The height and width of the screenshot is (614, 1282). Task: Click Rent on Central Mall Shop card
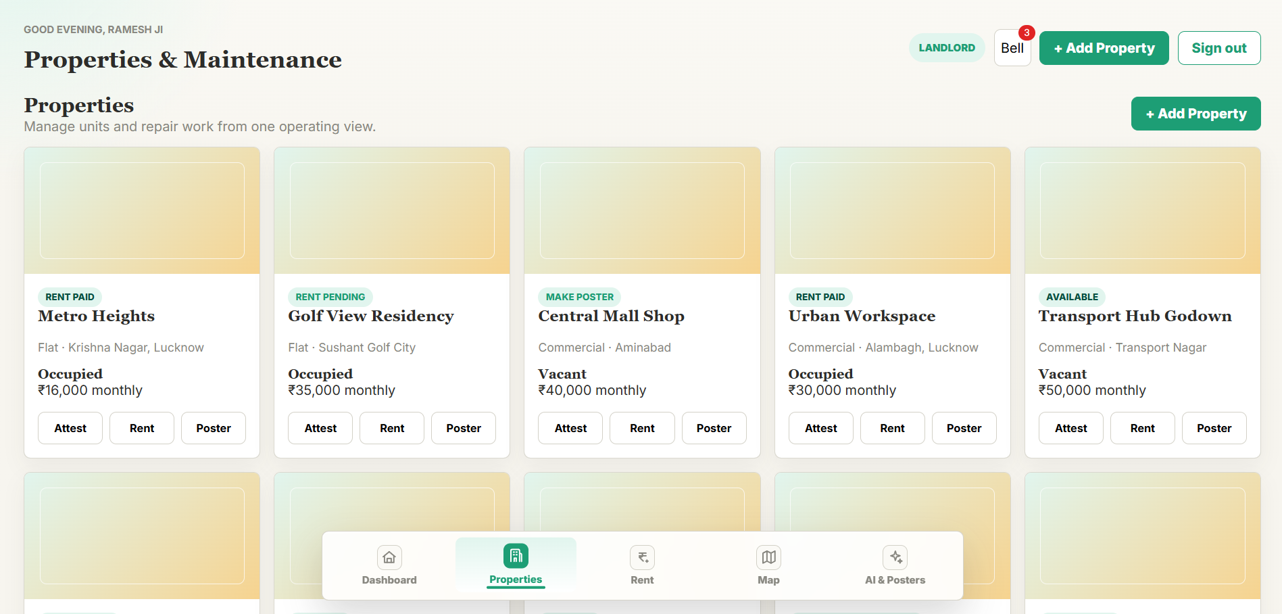point(642,428)
